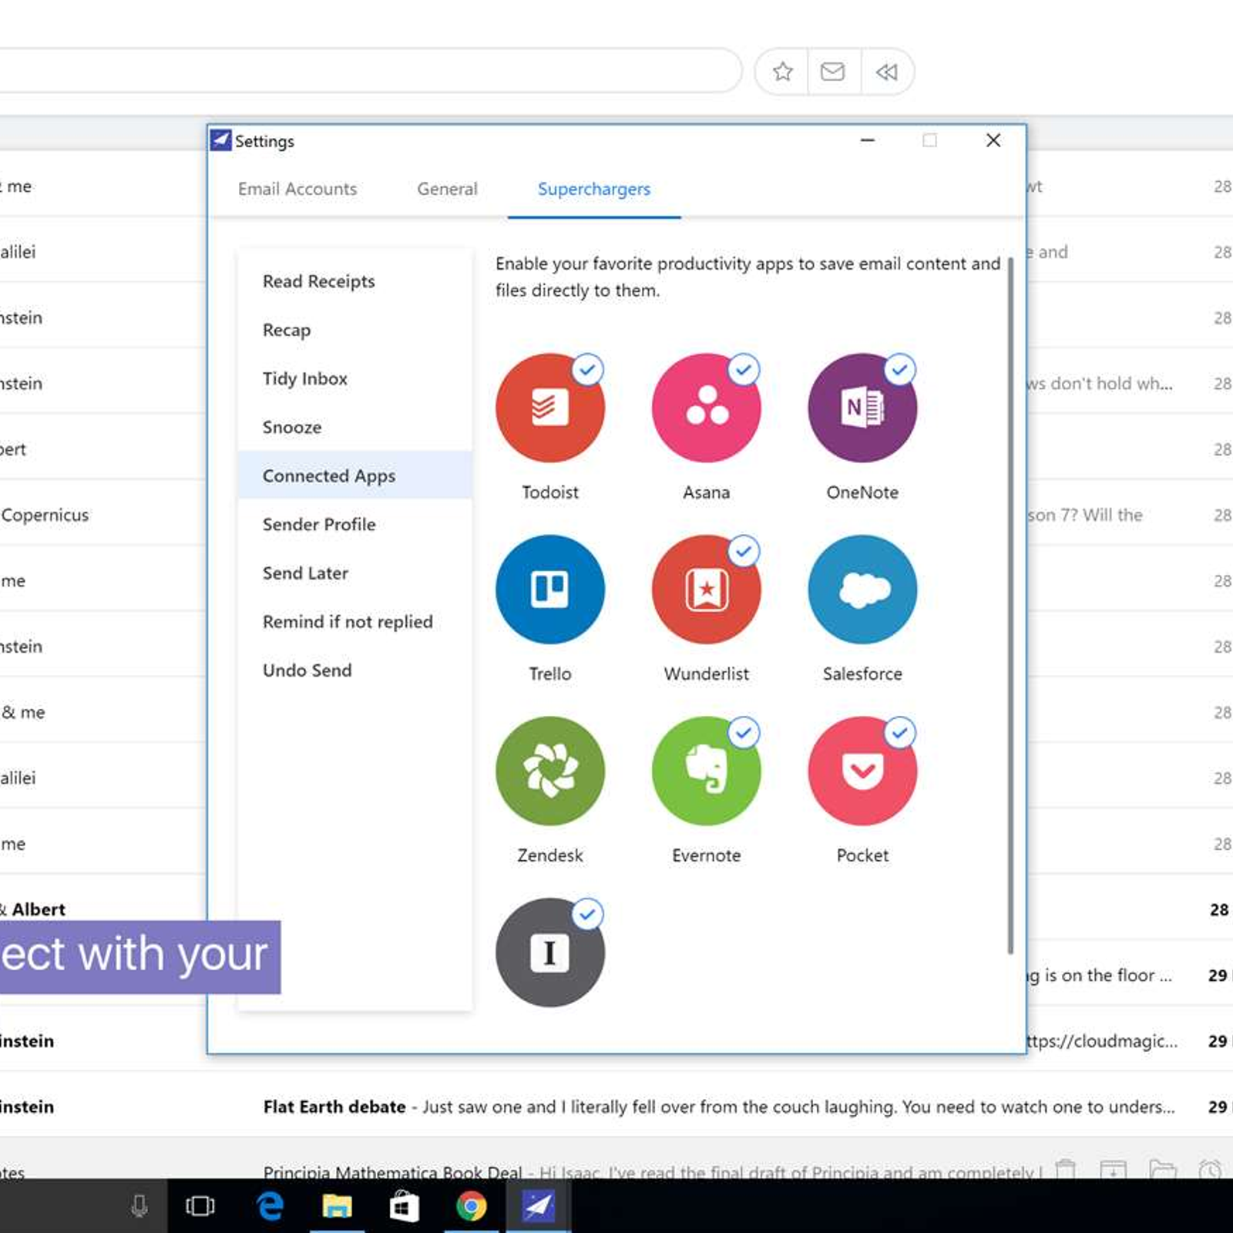1233x1233 pixels.
Task: Toggle the Wunderlist connected checkmark
Action: pos(744,551)
